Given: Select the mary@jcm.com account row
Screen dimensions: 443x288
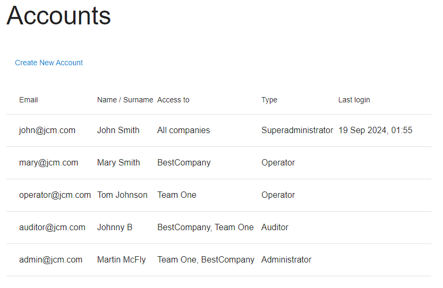Looking at the screenshot, I should [219, 163].
